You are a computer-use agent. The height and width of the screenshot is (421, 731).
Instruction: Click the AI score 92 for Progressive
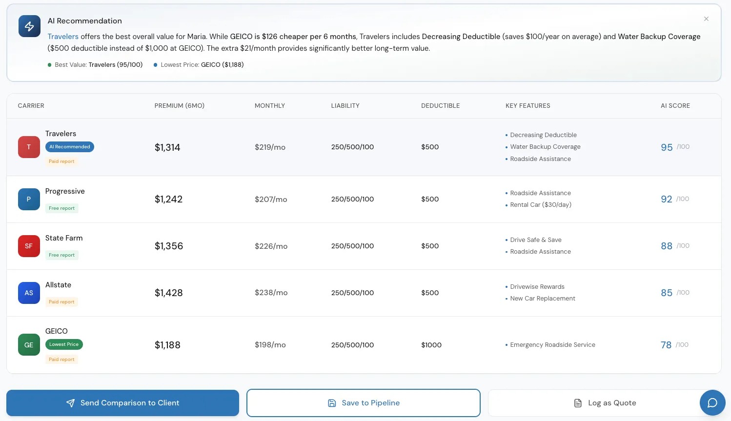tap(667, 199)
